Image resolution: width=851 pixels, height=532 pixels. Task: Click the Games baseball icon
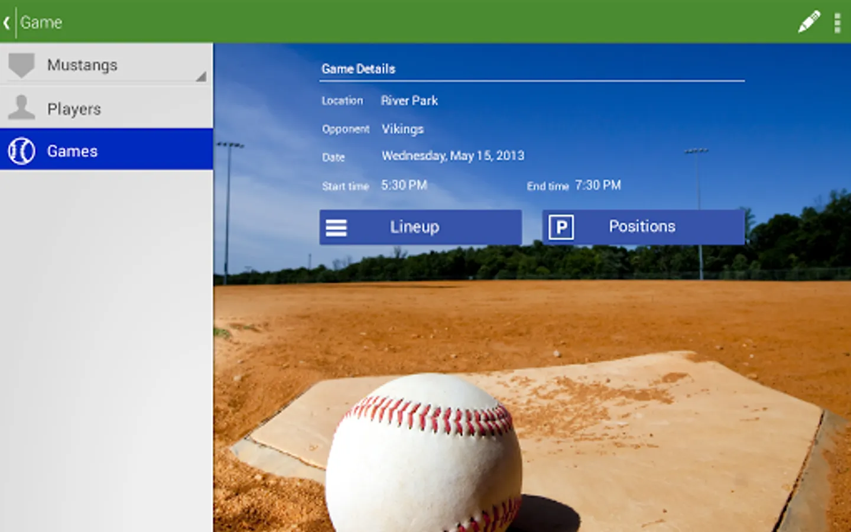(x=22, y=151)
